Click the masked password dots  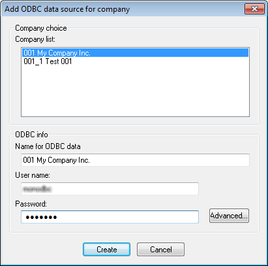click(41, 217)
